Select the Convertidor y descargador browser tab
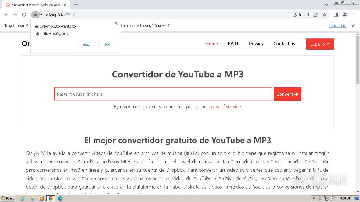 click(36, 5)
